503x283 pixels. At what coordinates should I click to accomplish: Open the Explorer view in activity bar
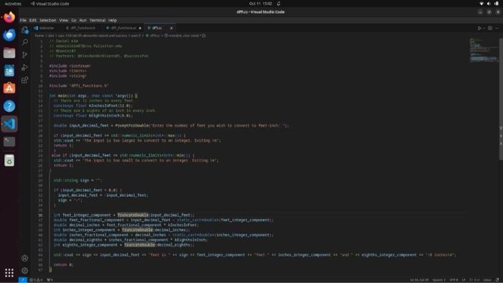[x=24, y=29]
